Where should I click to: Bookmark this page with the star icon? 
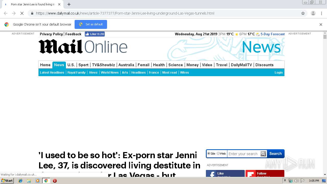[303, 13]
